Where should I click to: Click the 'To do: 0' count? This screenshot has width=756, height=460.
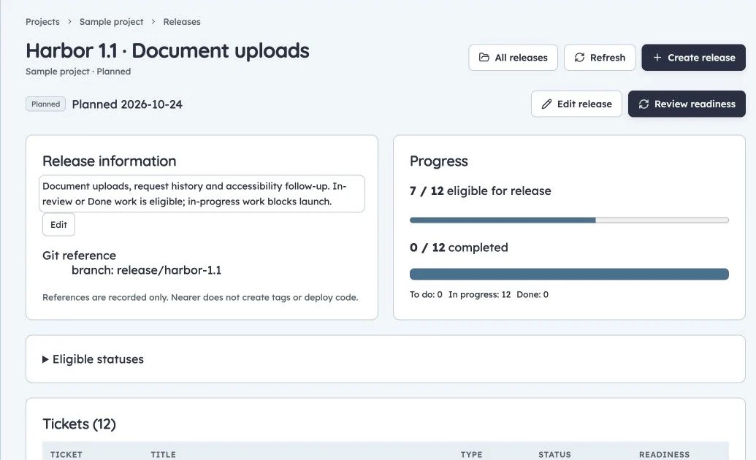(x=426, y=294)
